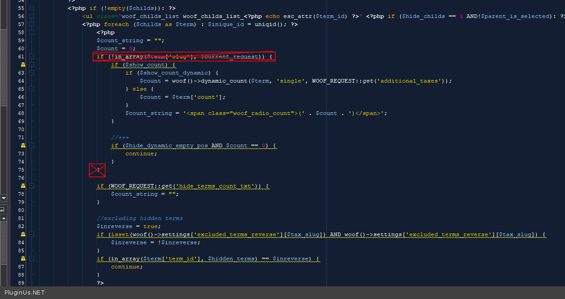
Task: Collapse the ul block fold at line 56
Action: (x=31, y=16)
